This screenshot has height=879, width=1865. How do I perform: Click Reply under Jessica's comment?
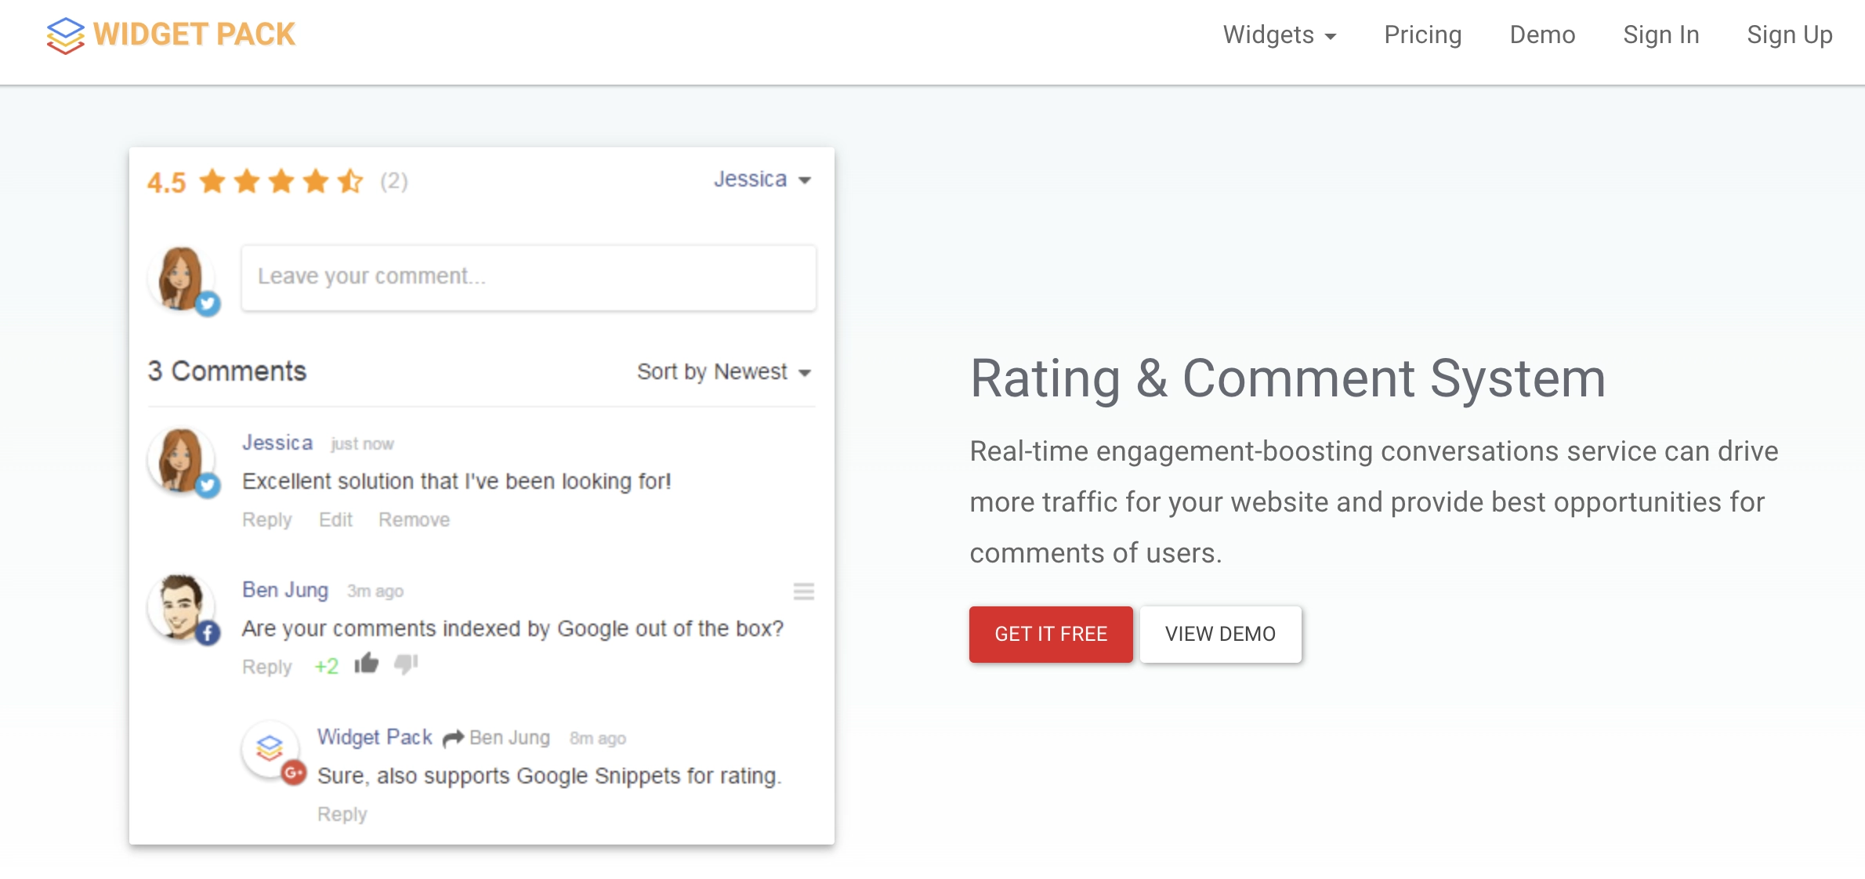[x=266, y=519]
